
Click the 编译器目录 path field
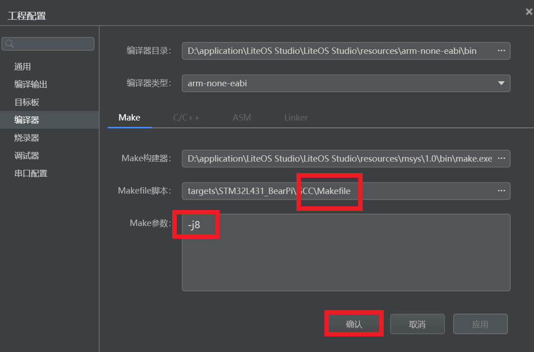click(346, 51)
